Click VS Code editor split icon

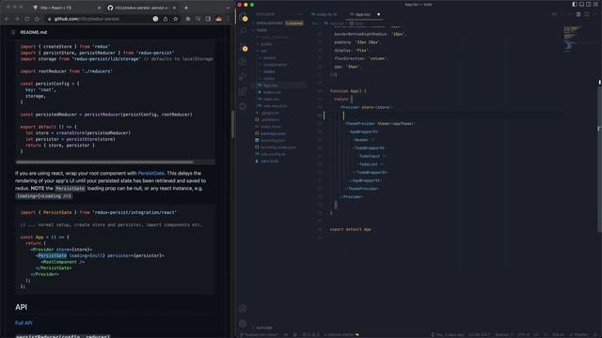pos(587,14)
